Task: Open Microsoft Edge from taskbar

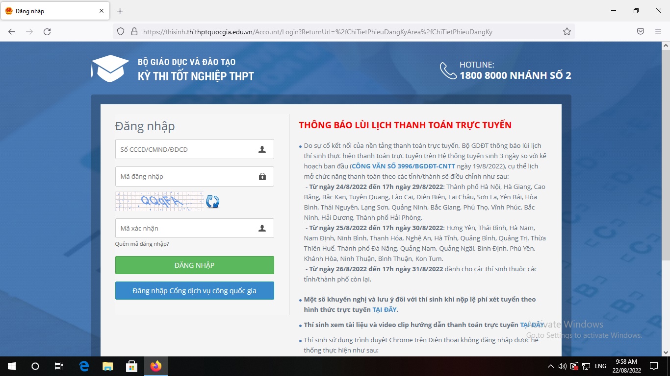Action: tap(84, 366)
